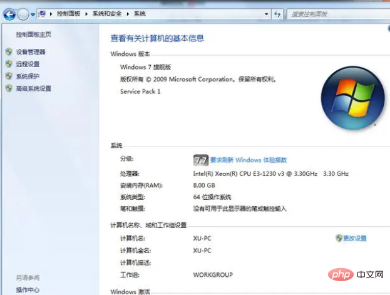The height and width of the screenshot is (295, 390).
Task: Click the refresh button beside the address bar
Action: tap(277, 14)
